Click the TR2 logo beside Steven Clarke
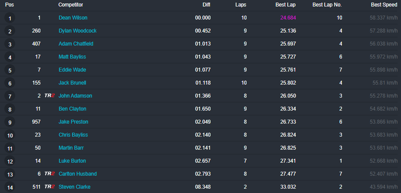Image resolution: width=401 pixels, height=193 pixels. pyautogui.click(x=49, y=187)
